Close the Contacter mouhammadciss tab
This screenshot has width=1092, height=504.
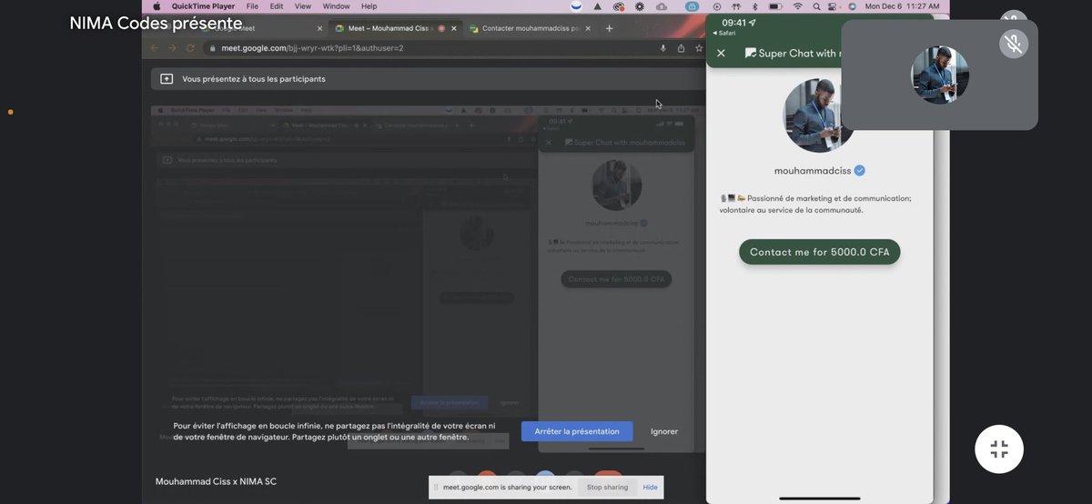coord(586,28)
